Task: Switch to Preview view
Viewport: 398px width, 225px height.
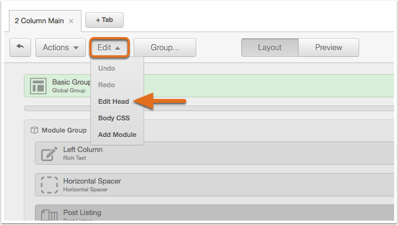Action: (329, 48)
